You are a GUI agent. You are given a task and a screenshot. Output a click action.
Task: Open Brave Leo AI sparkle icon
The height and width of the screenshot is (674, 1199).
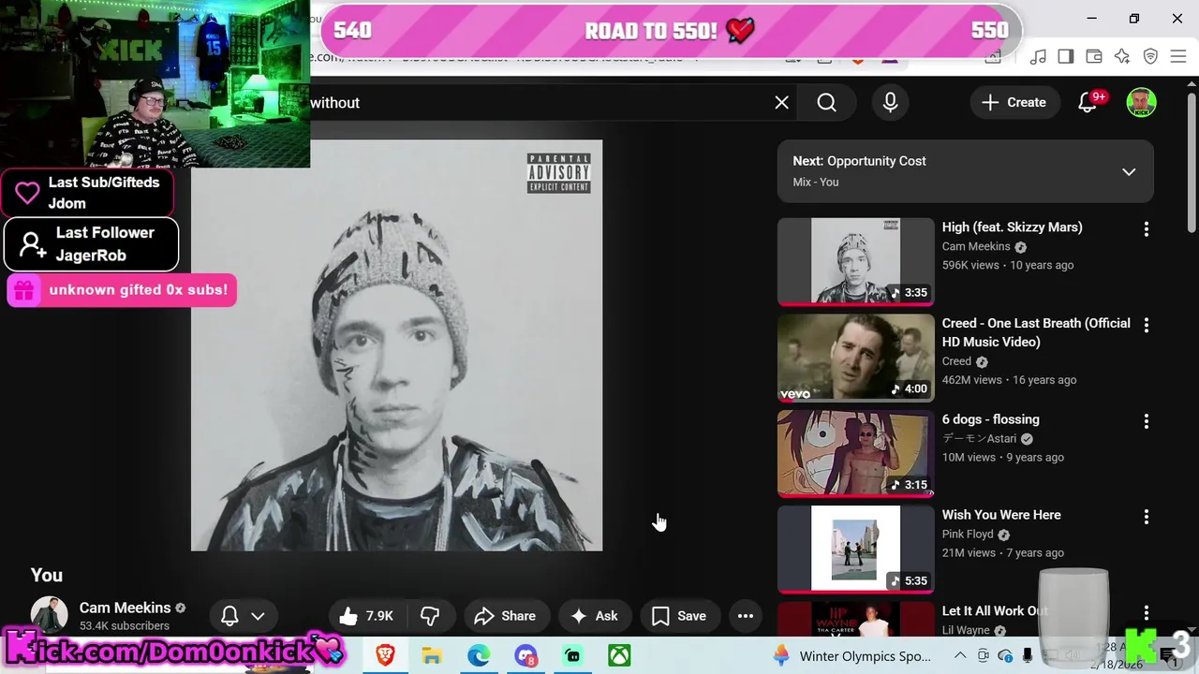[1122, 57]
